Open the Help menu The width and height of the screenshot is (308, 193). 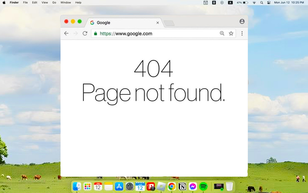78,3
